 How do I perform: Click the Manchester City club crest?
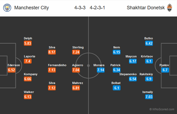[x=7, y=8]
